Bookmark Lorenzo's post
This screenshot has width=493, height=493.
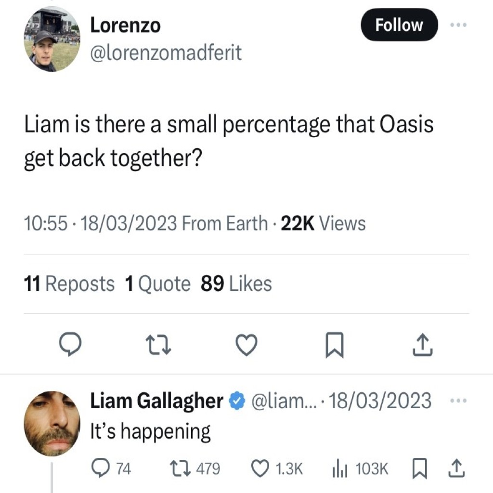click(x=334, y=346)
